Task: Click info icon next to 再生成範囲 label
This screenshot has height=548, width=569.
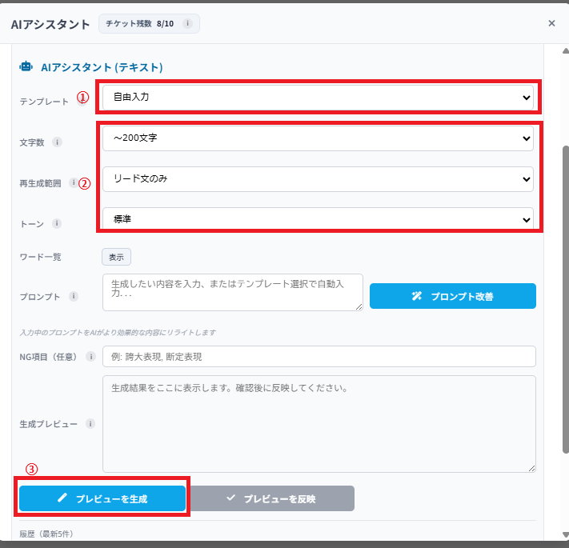Action: (74, 182)
